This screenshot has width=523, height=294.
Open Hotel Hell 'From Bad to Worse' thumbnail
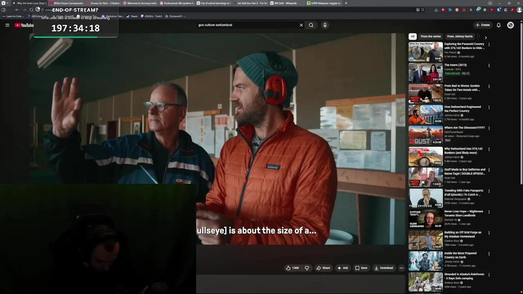pyautogui.click(x=425, y=93)
